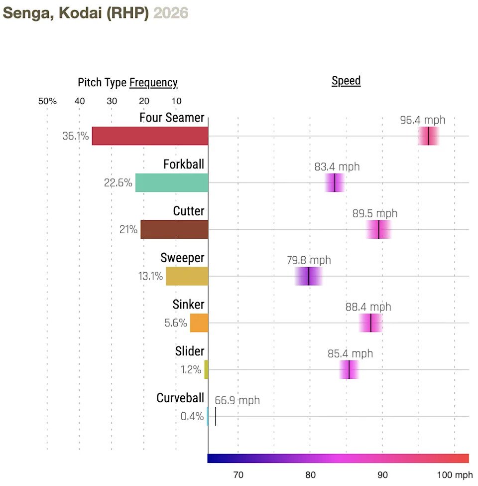Click the orange Sinker frequency bar

(x=199, y=323)
